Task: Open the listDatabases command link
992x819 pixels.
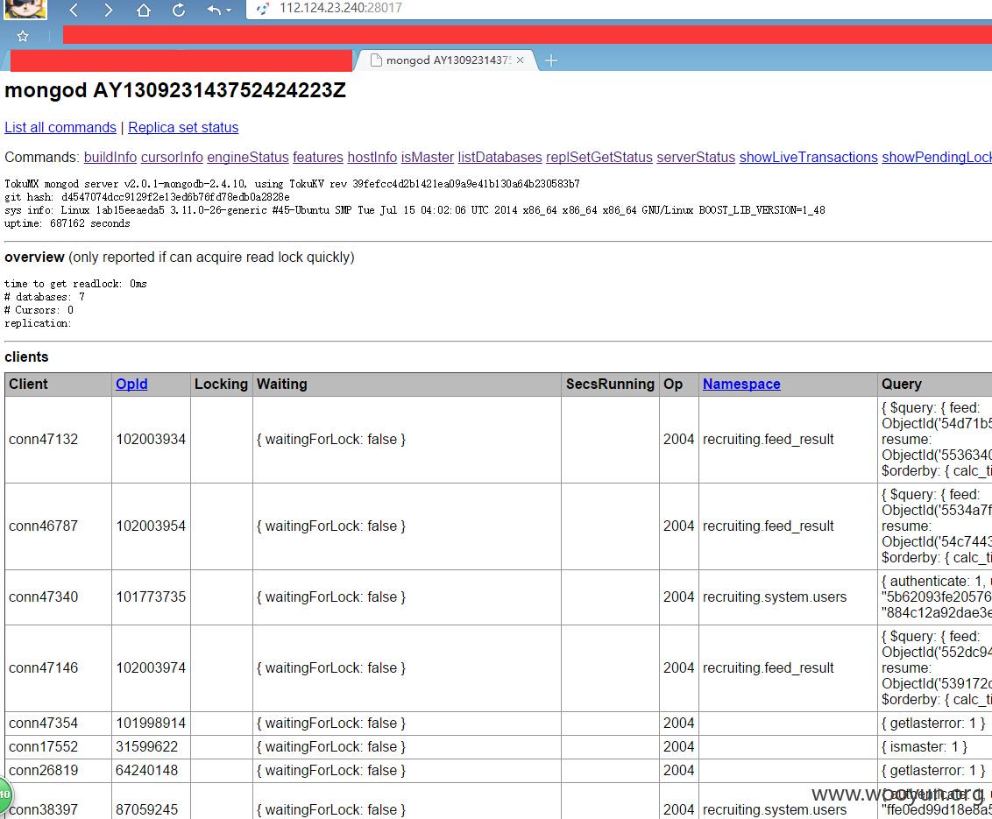Action: click(x=500, y=157)
